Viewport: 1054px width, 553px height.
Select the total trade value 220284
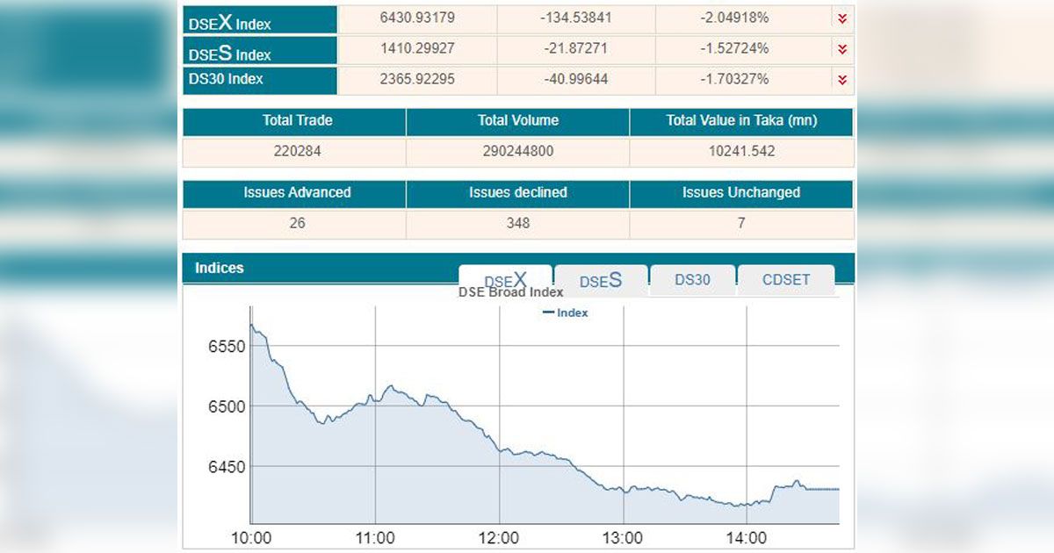click(x=297, y=151)
